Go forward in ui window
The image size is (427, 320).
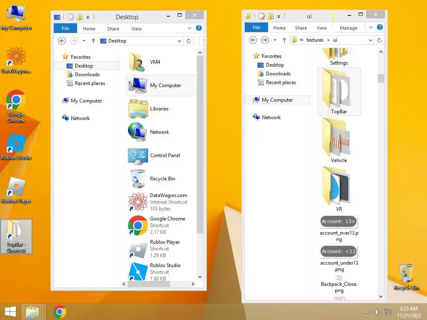(x=265, y=40)
